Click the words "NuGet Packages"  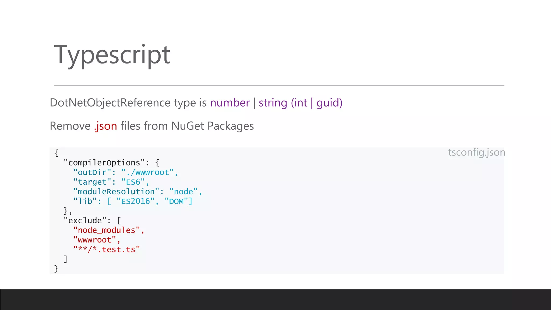(x=213, y=126)
